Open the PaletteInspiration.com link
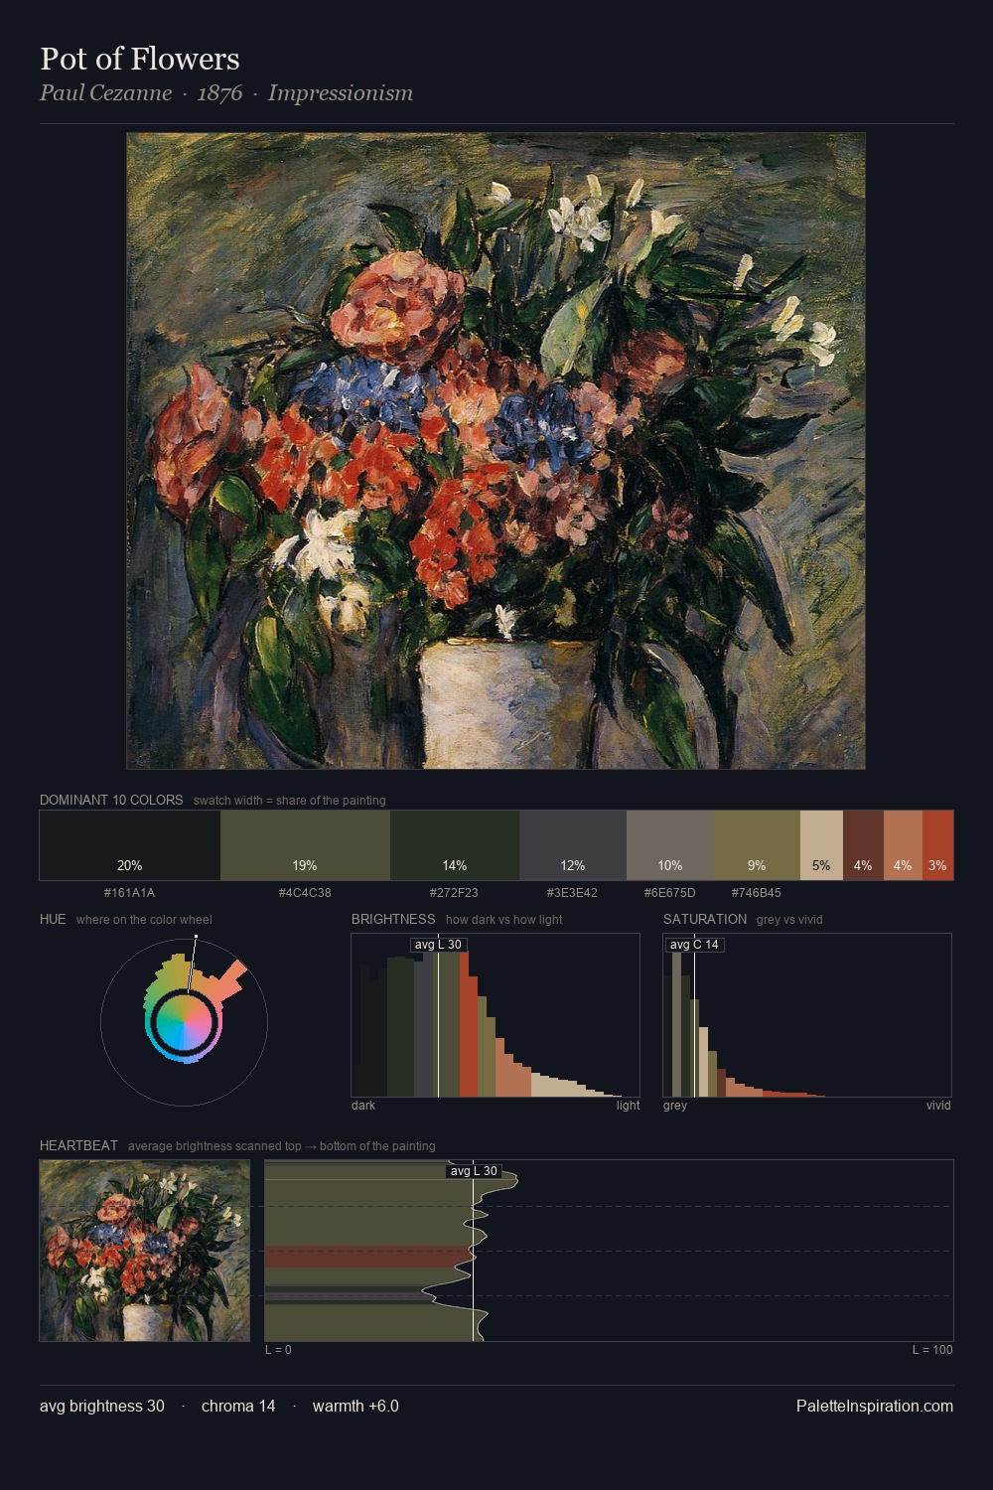 (x=875, y=1406)
